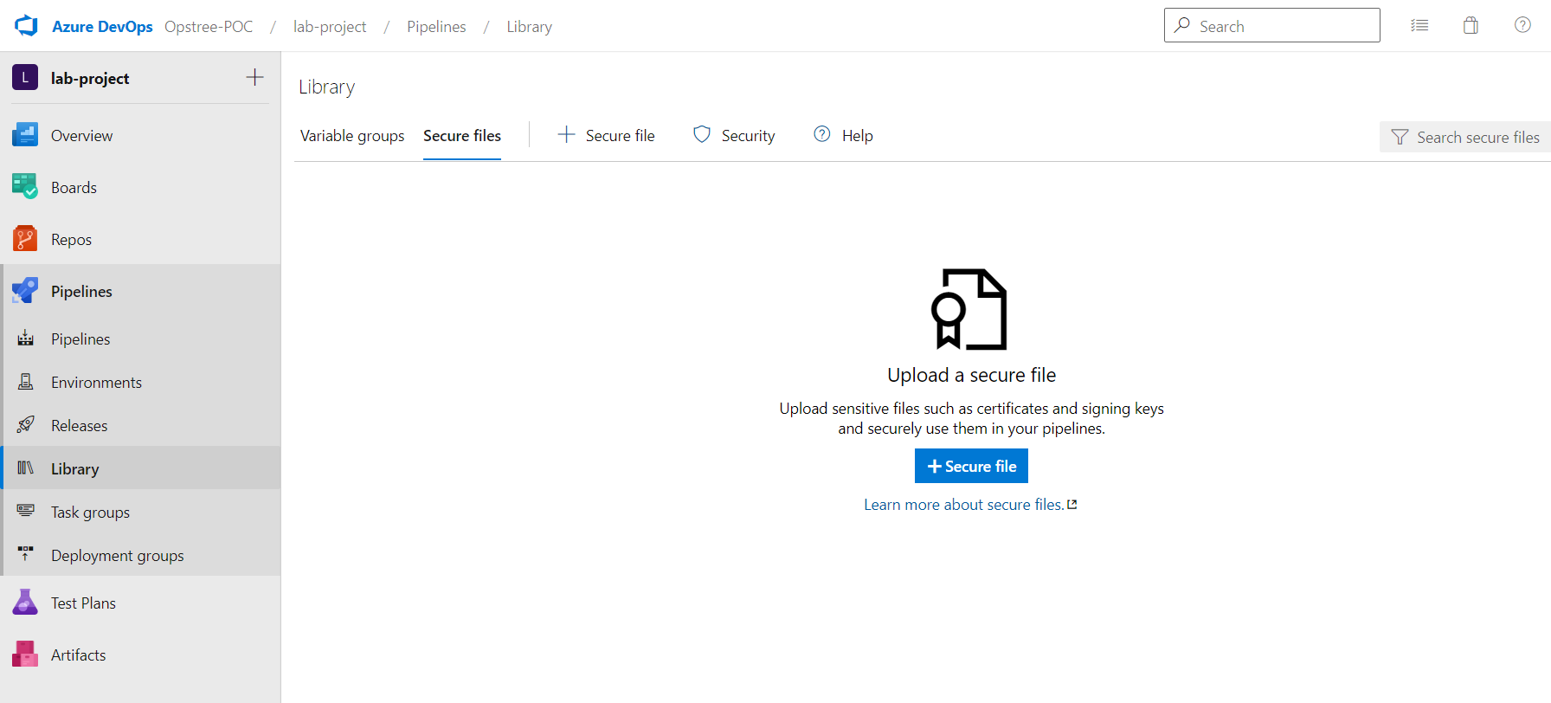Click the Deployment groups icon
This screenshot has width=1551, height=703.
coord(26,553)
